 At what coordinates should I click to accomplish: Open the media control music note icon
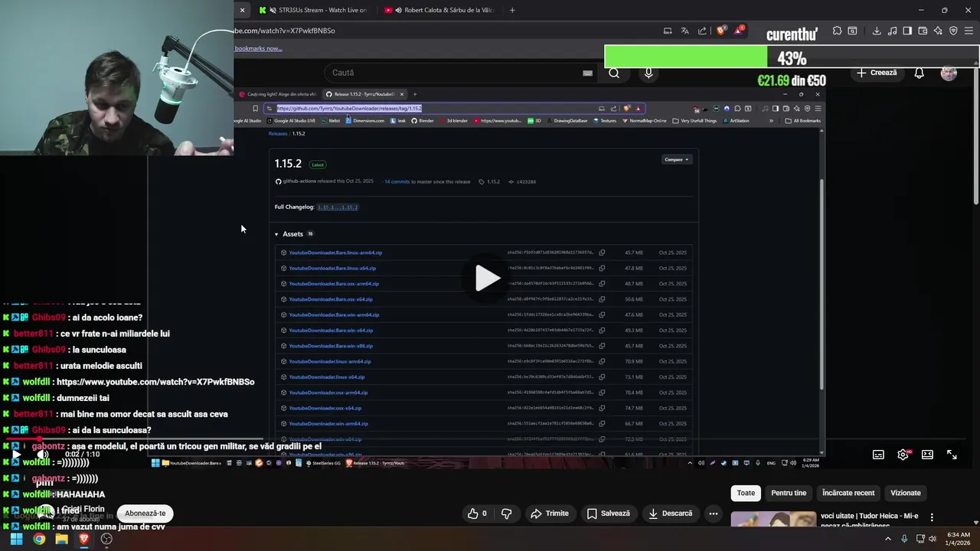tap(892, 31)
